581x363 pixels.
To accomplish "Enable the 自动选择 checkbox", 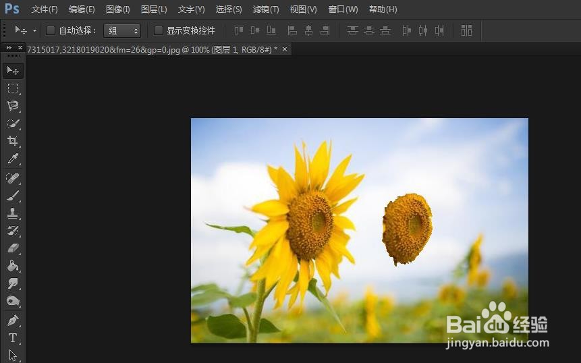I will coord(51,30).
